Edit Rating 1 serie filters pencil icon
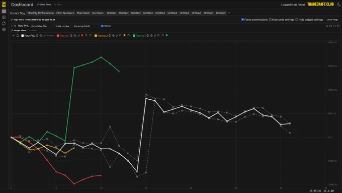The height and width of the screenshot is (193, 342). click(x=78, y=36)
